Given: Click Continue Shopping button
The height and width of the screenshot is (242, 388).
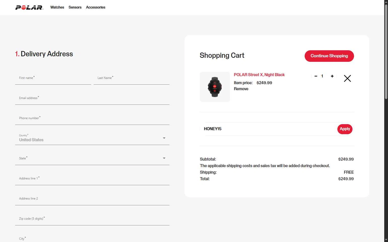Looking at the screenshot, I should (329, 56).
